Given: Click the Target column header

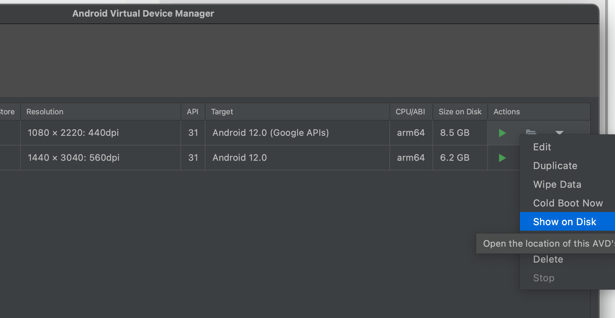Looking at the screenshot, I should pos(222,112).
